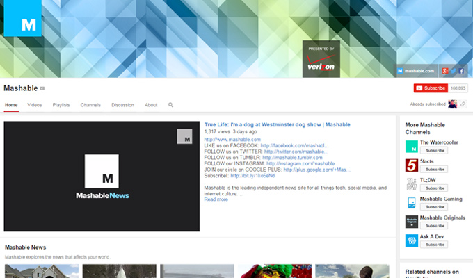Subscribe to Mashable Originals channel
This screenshot has height=278, width=473.
(434, 226)
